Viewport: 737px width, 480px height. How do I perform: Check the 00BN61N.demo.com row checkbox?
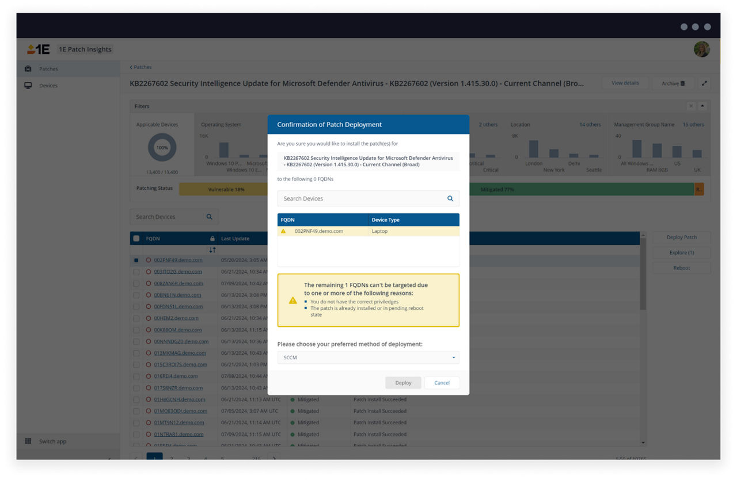point(136,295)
